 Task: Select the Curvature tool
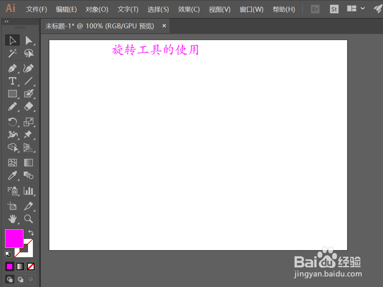coord(29,68)
